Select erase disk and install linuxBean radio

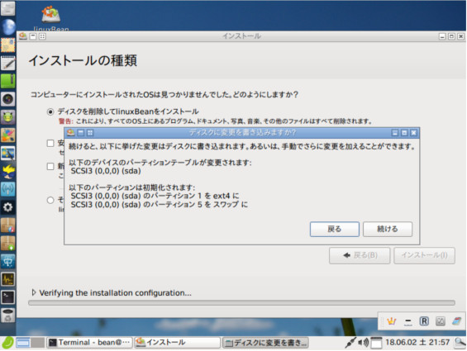coord(50,111)
